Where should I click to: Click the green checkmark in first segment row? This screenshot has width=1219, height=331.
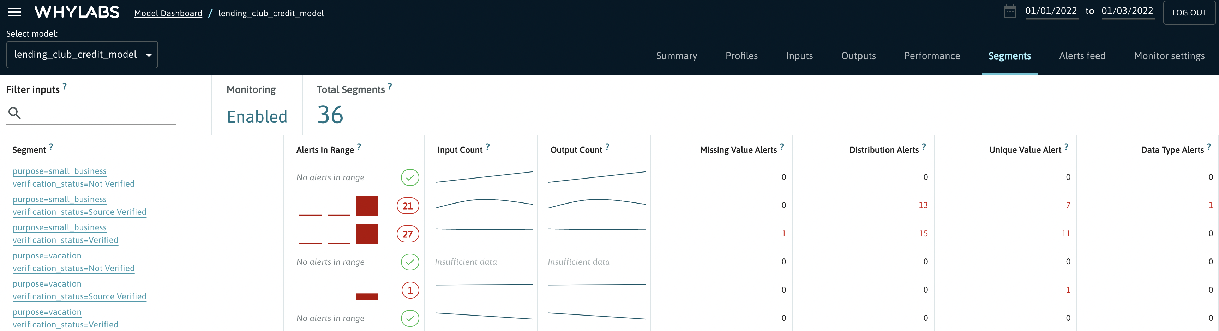click(410, 177)
